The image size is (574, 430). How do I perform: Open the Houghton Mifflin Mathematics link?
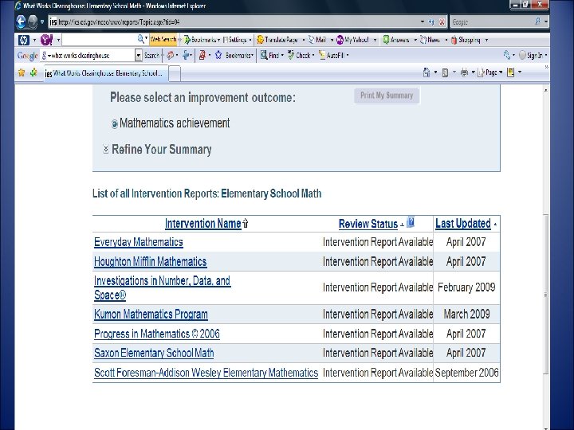click(150, 262)
